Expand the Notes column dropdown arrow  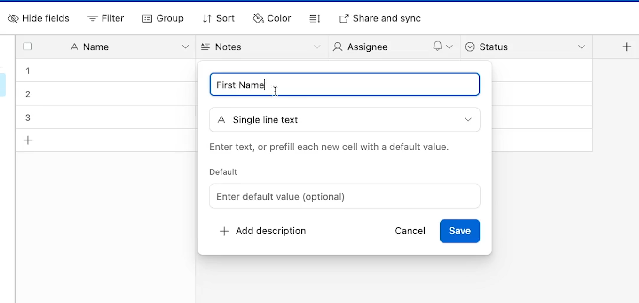pyautogui.click(x=317, y=47)
